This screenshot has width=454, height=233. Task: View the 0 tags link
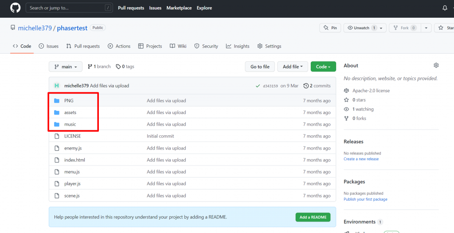125,67
